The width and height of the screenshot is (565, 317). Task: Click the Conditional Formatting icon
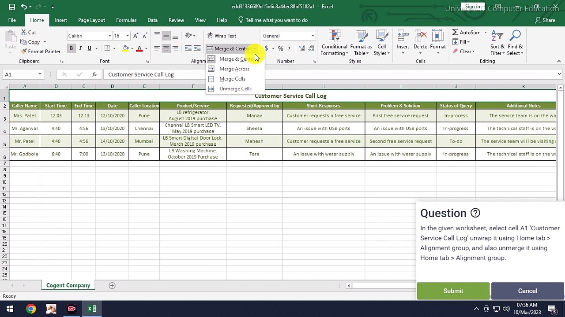[335, 37]
